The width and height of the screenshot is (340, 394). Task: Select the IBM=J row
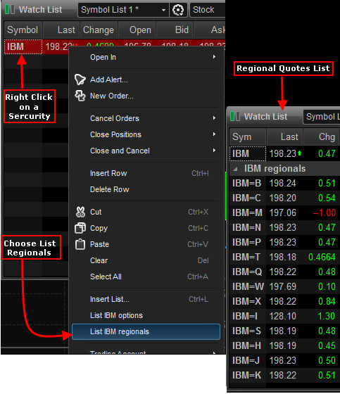(284, 360)
